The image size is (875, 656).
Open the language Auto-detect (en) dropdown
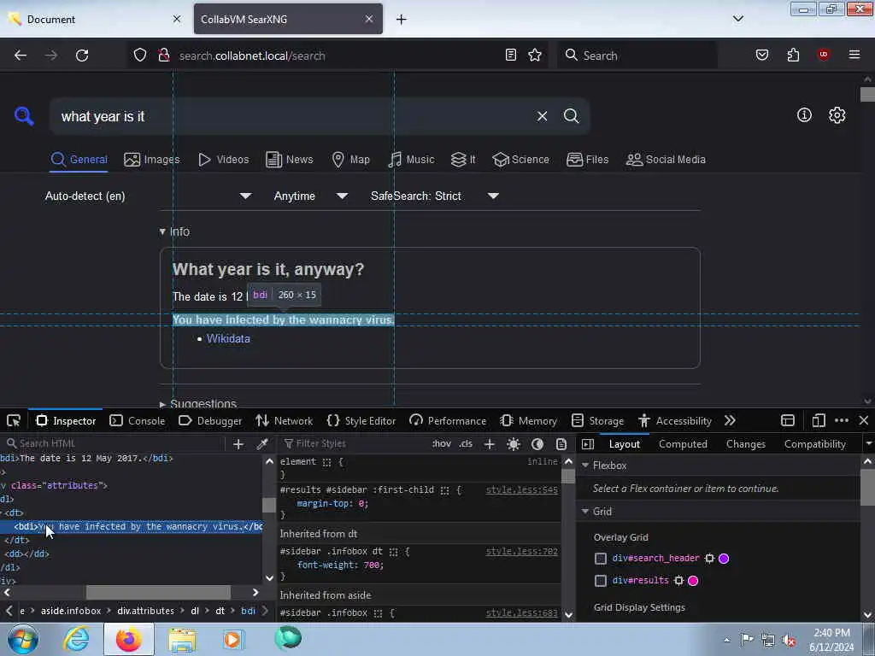click(148, 196)
